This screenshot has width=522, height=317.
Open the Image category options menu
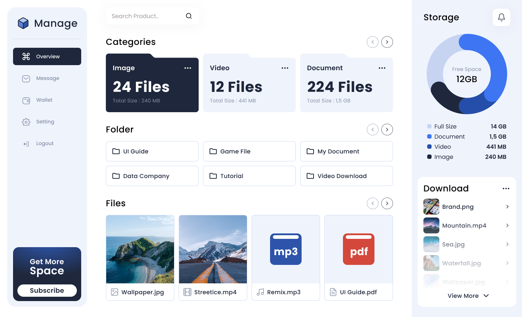click(188, 68)
